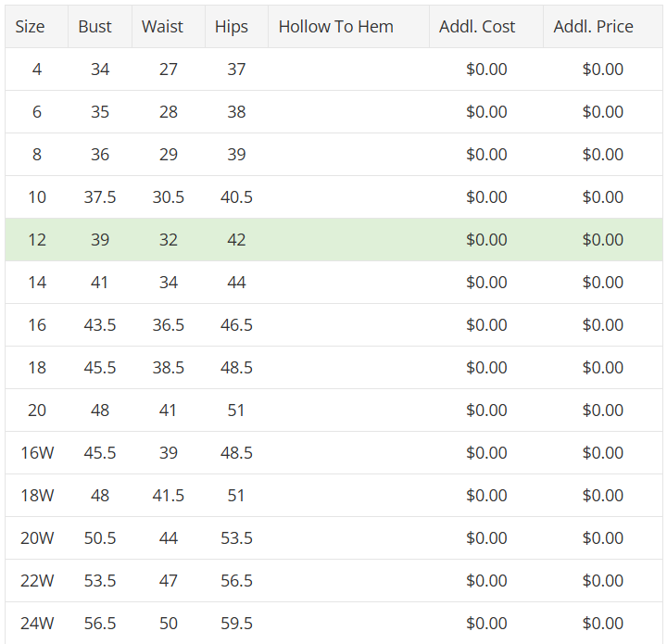Select the size 16W row
This screenshot has height=644, width=667.
pos(333,452)
